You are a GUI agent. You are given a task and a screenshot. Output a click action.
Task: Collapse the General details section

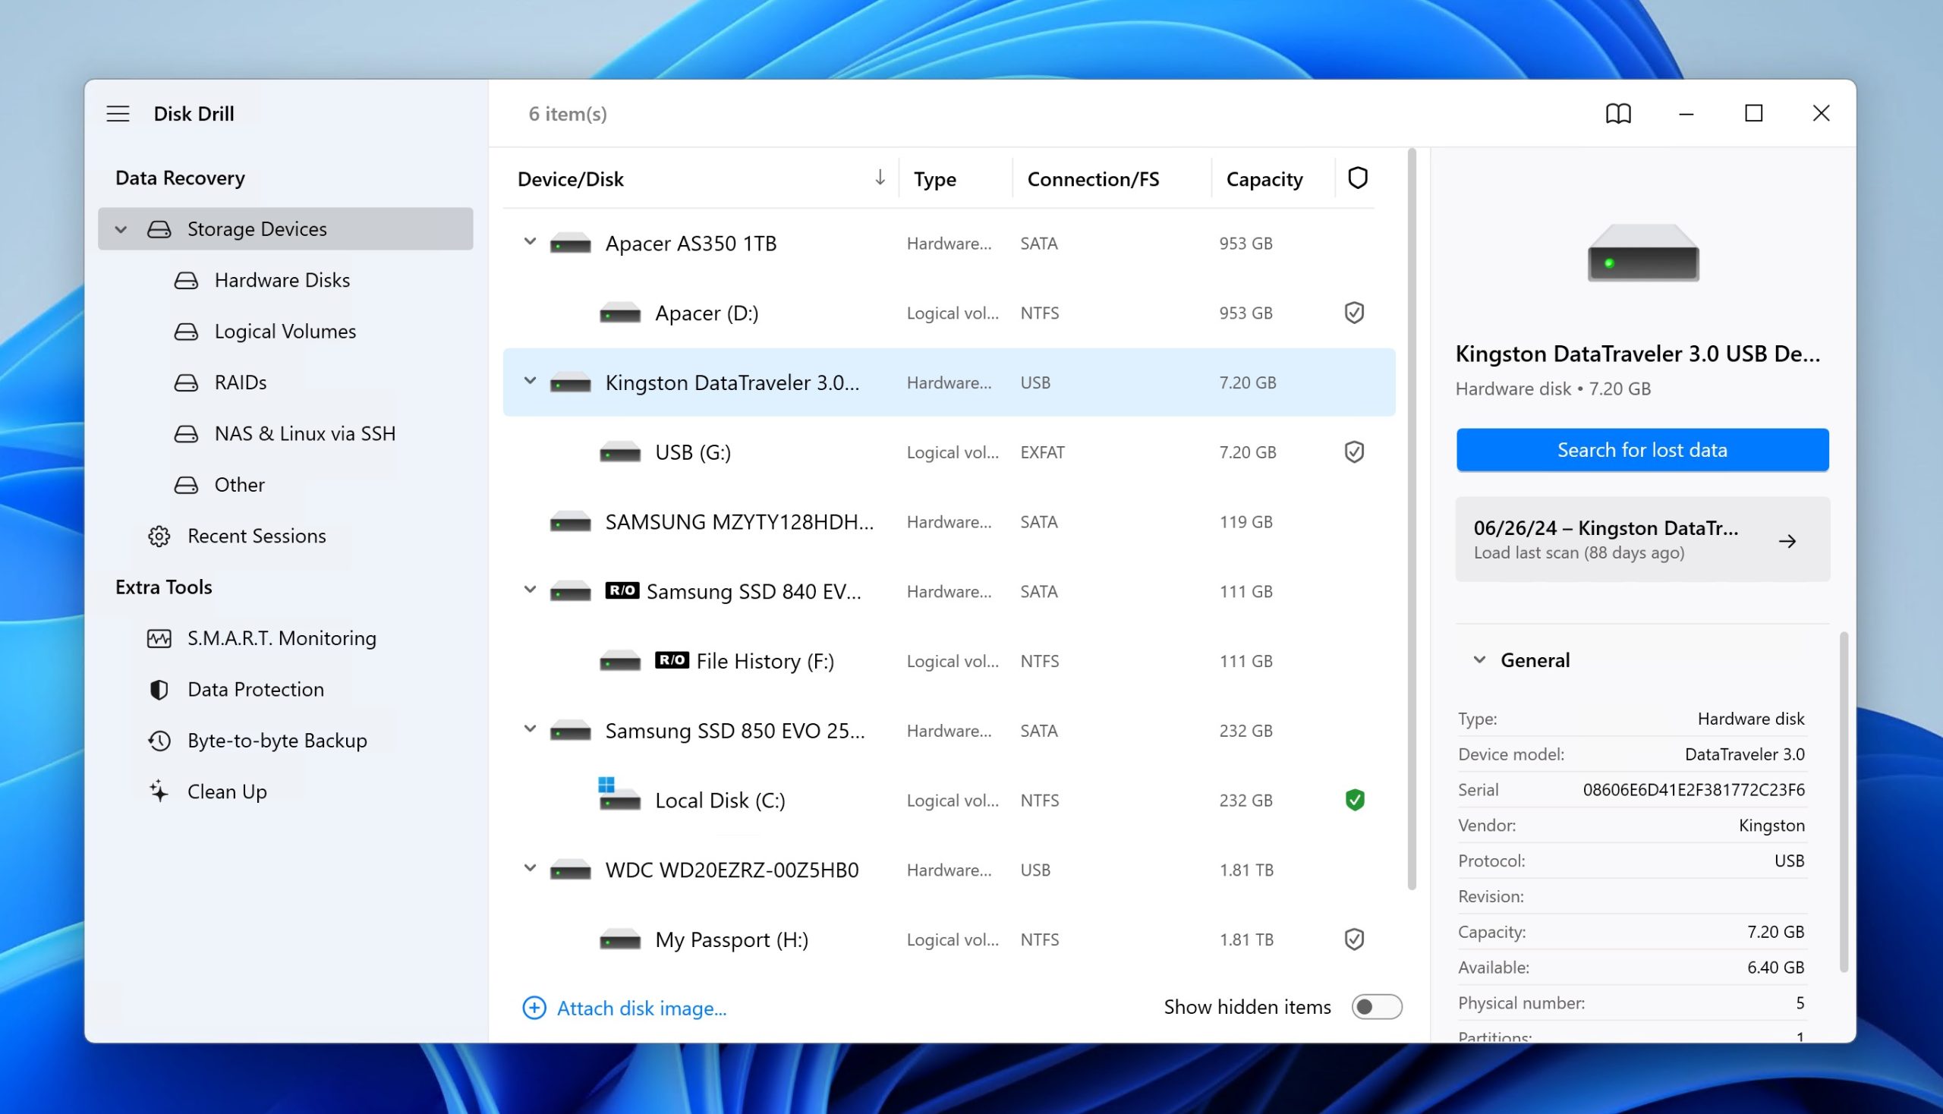coord(1479,659)
